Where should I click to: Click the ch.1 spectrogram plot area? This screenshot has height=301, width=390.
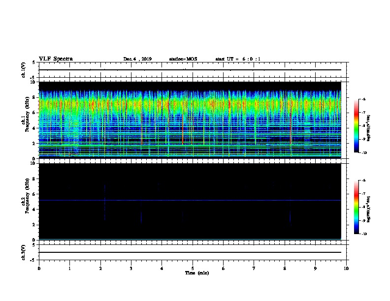point(190,120)
